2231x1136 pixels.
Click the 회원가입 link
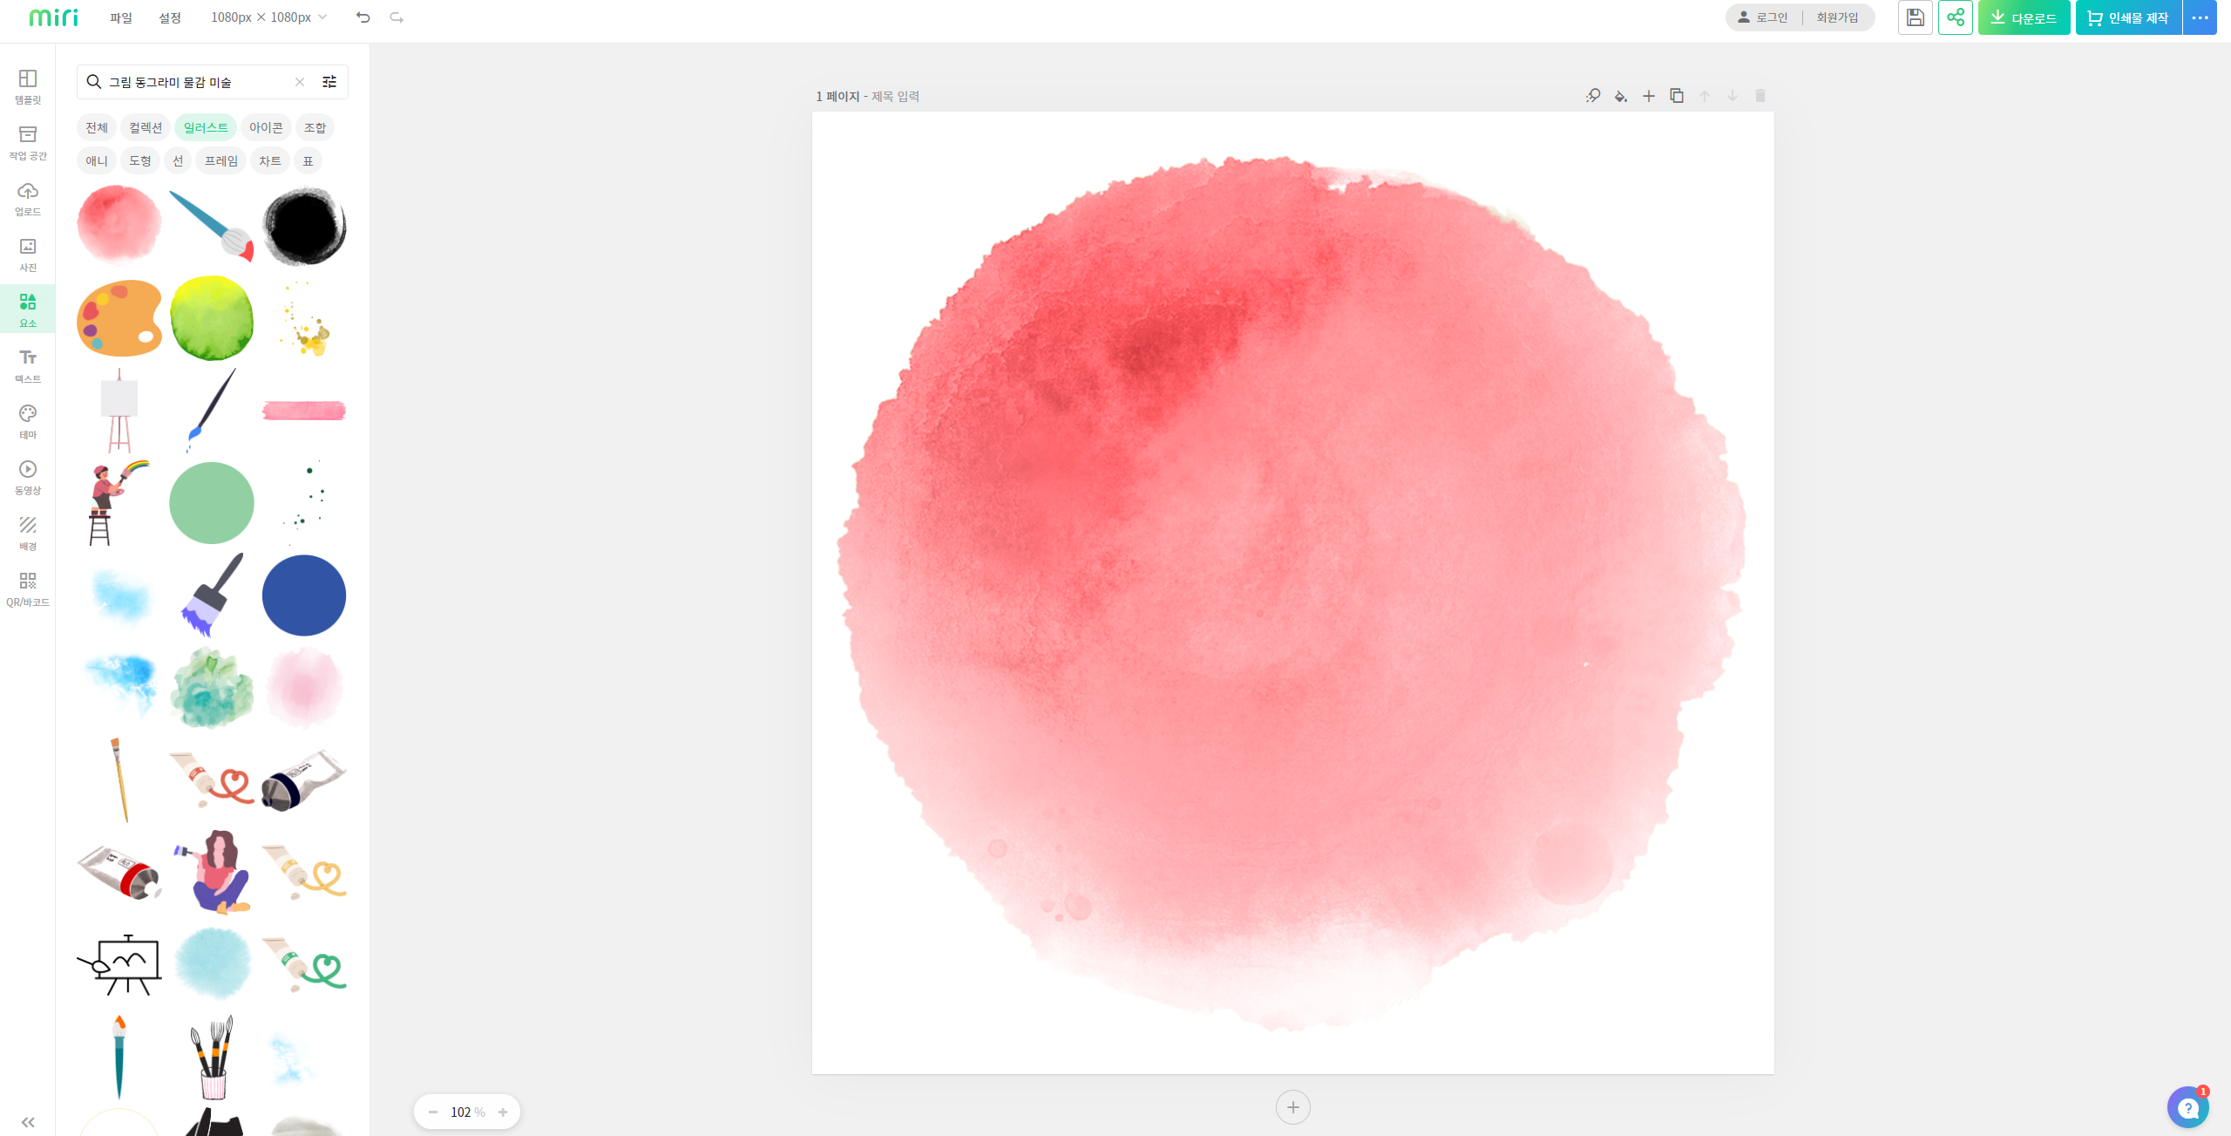pyautogui.click(x=1837, y=17)
